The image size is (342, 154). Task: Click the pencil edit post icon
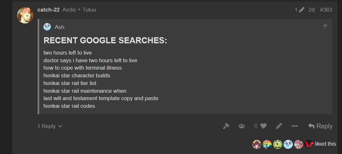279,126
